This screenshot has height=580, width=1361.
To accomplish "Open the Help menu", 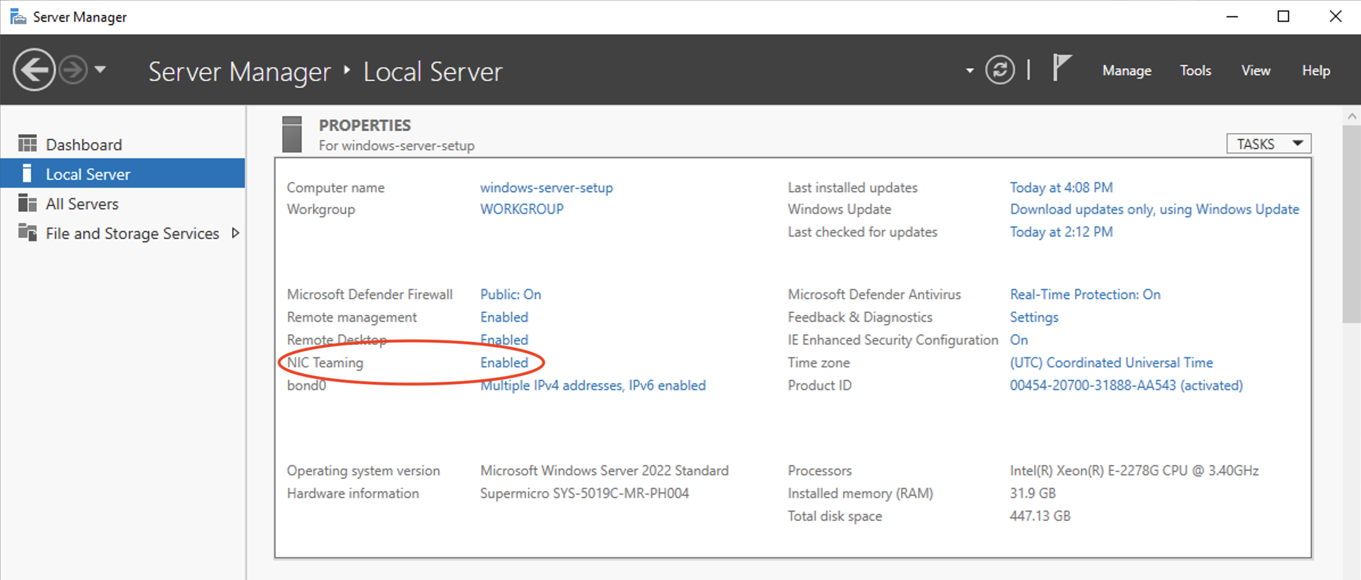I will 1316,71.
